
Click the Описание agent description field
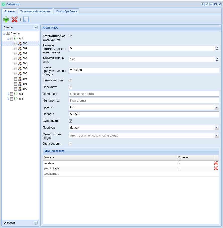point(144,94)
